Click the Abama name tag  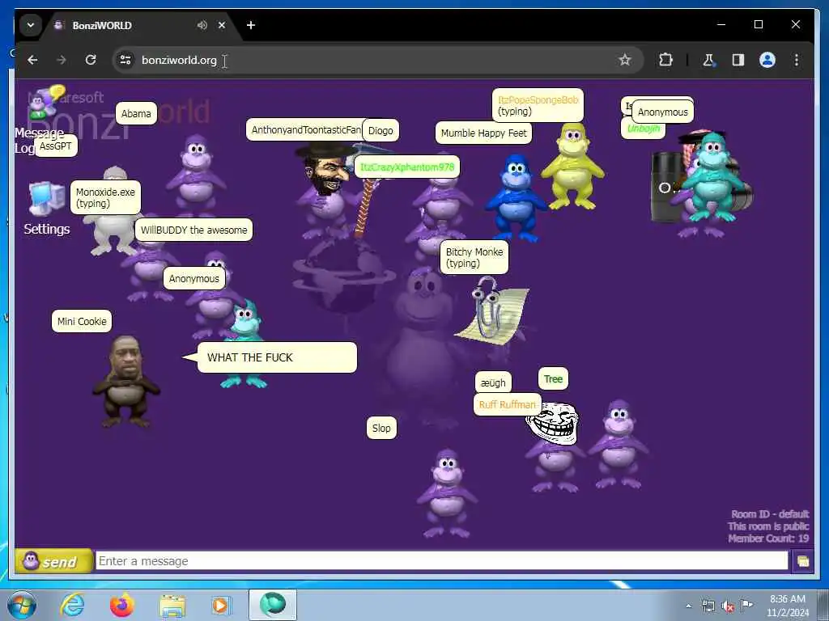click(x=136, y=113)
